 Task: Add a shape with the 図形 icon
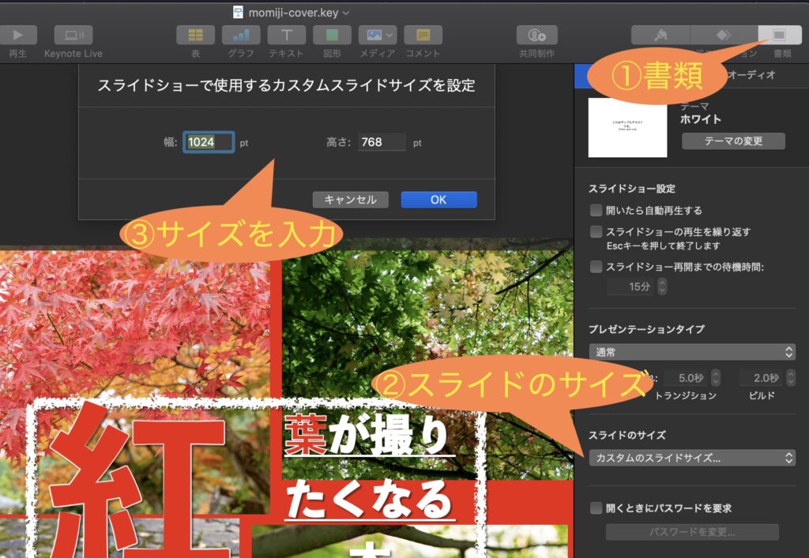[332, 35]
